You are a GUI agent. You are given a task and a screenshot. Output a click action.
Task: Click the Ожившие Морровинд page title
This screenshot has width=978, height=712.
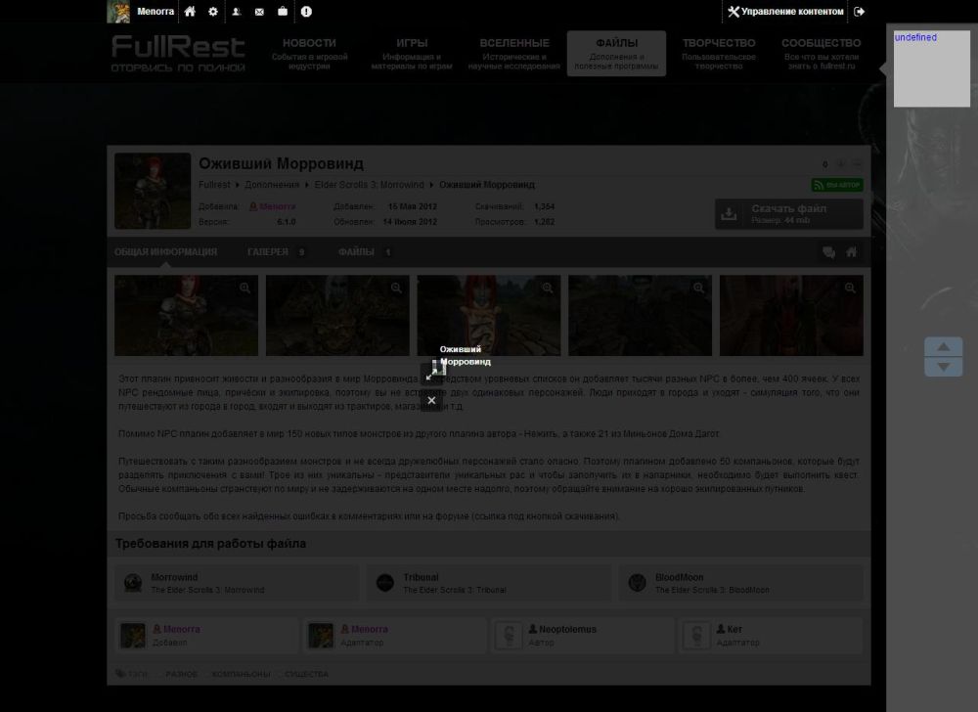point(281,163)
